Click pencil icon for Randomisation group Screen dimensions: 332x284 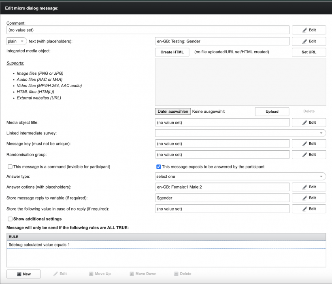click(305, 155)
